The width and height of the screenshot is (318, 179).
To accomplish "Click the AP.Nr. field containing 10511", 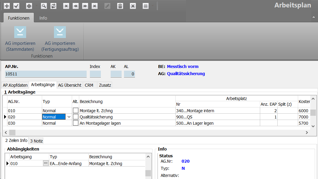I will pyautogui.click(x=46, y=74).
